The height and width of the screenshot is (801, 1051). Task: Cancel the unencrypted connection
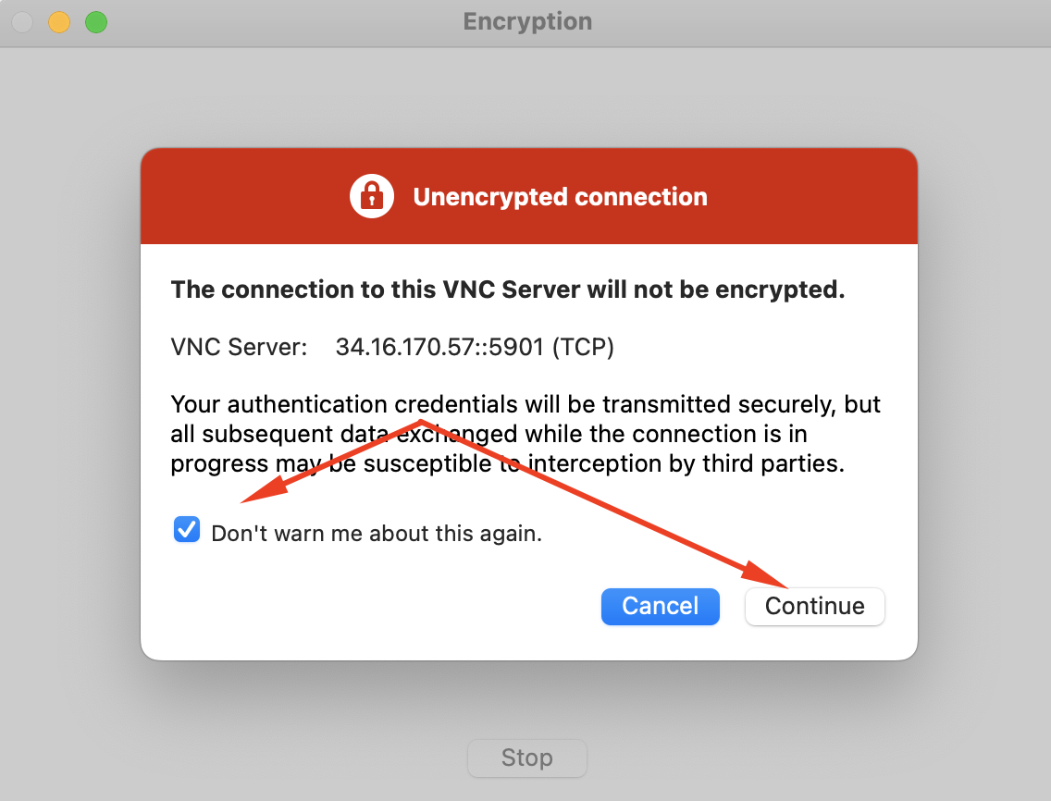(x=661, y=607)
